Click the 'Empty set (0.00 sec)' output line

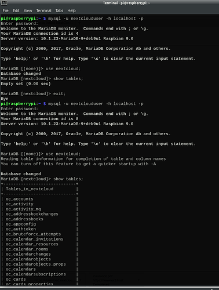[x=25, y=84]
